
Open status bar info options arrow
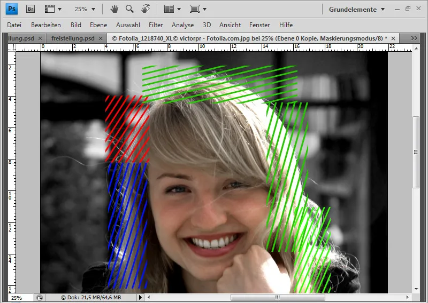tap(140, 297)
